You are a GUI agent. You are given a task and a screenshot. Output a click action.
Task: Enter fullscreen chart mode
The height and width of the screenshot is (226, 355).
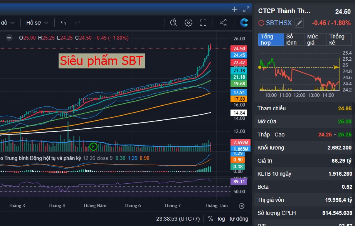click(x=203, y=23)
